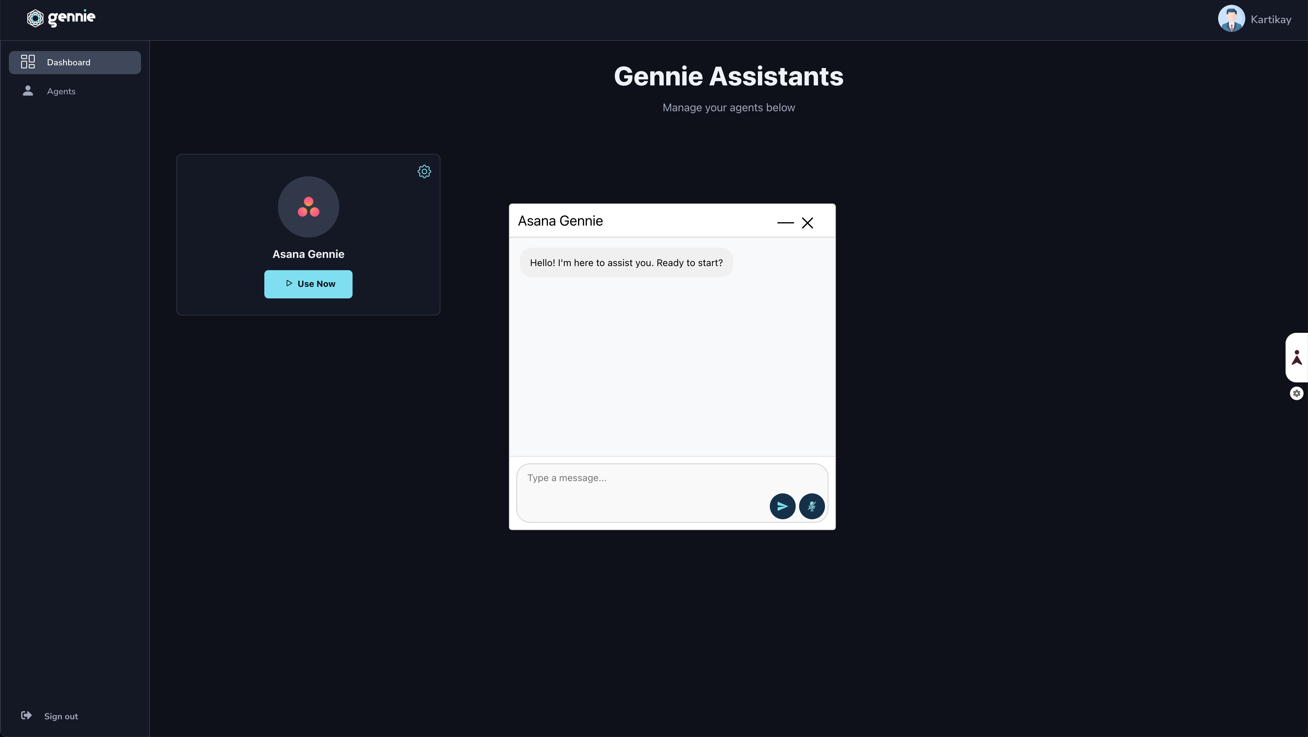Expand the chat options from the header
This screenshot has width=1308, height=737.
pos(785,223)
